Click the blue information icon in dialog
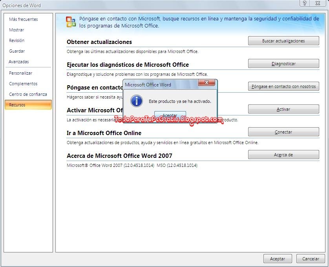Viewport: 329px width, 267px height. pos(137,101)
